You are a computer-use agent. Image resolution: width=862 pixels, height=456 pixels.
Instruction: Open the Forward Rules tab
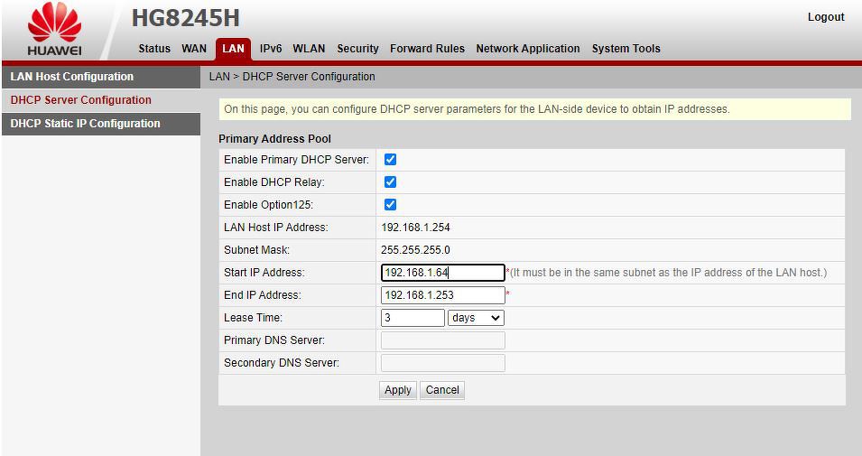point(427,49)
